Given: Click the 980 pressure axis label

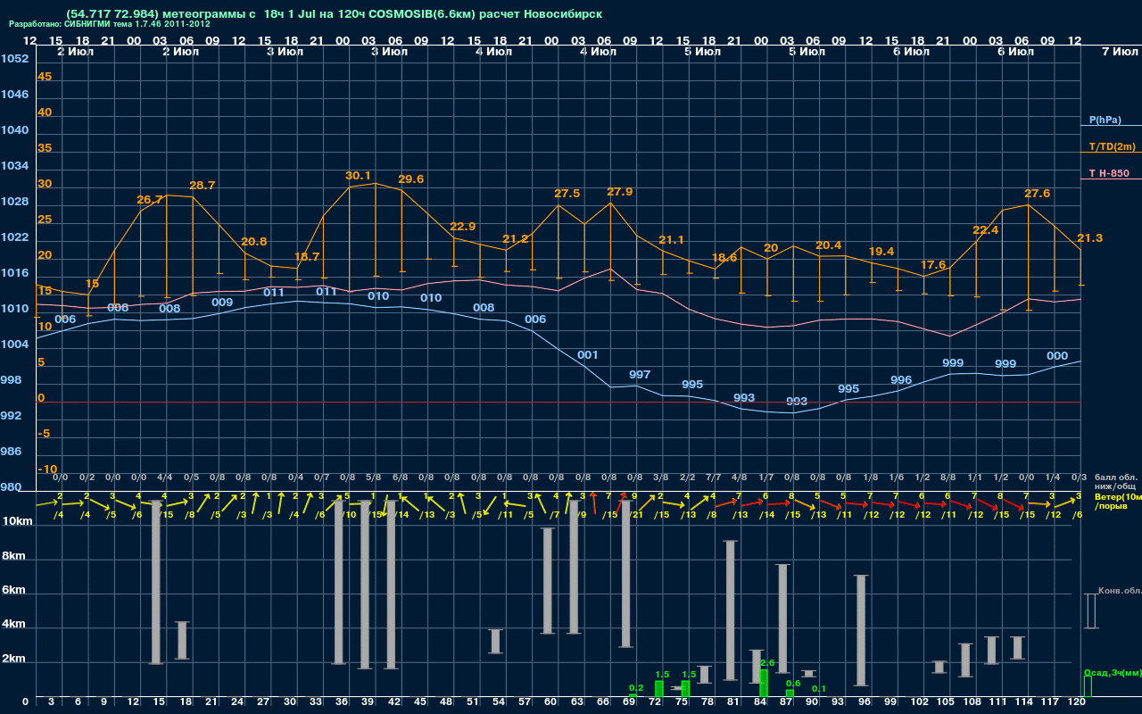Looking at the screenshot, I should tap(12, 487).
